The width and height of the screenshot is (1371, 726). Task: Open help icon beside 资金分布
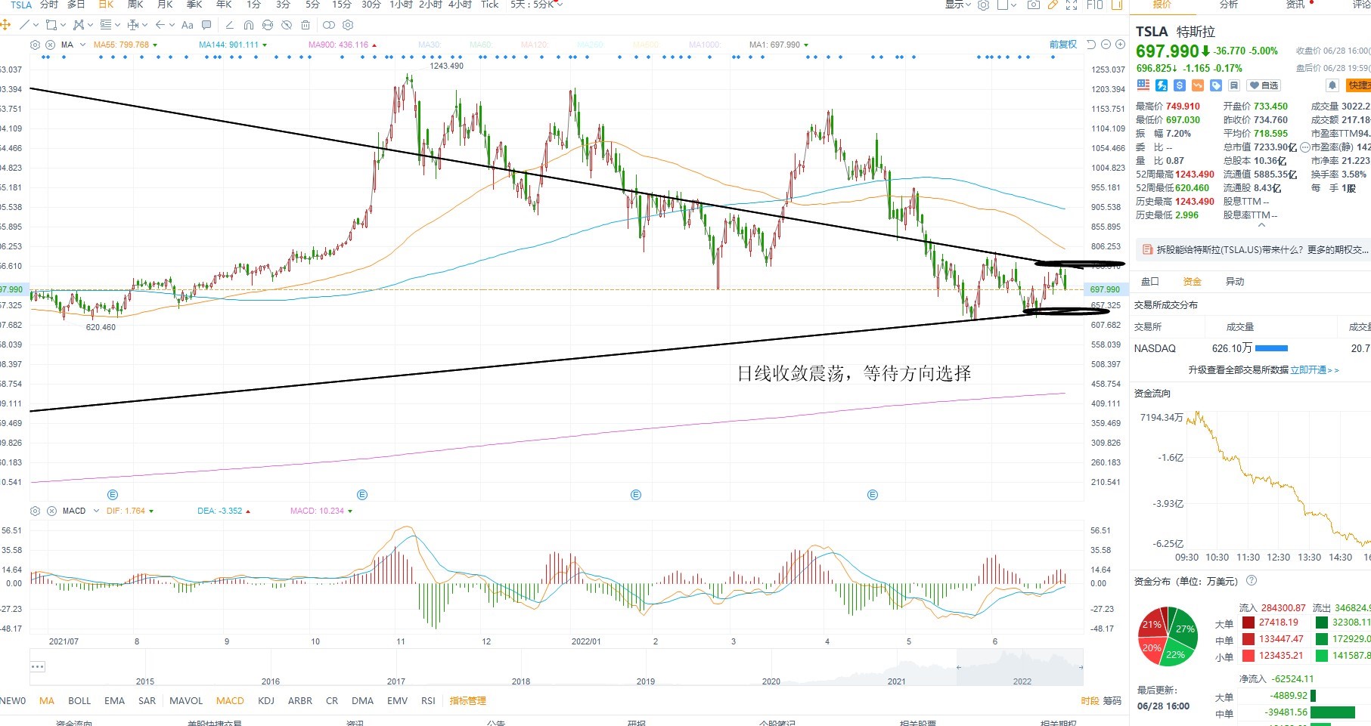[1252, 581]
